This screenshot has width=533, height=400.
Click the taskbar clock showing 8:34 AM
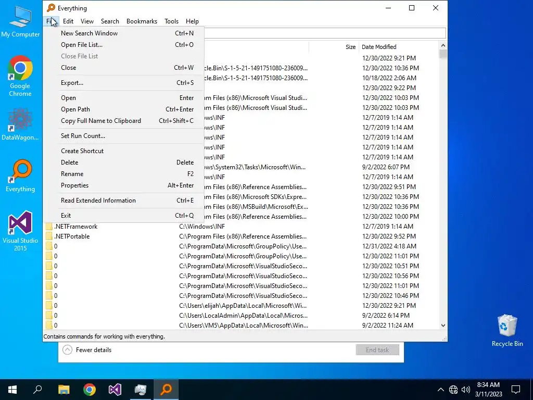point(488,390)
